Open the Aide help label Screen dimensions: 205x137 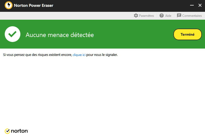tap(168, 16)
